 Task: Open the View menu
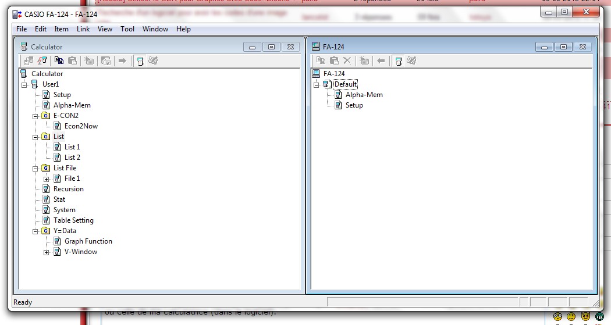[x=105, y=29]
